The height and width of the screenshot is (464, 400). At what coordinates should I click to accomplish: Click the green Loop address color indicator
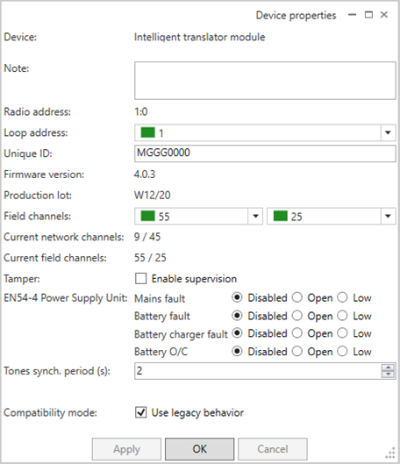pyautogui.click(x=147, y=132)
